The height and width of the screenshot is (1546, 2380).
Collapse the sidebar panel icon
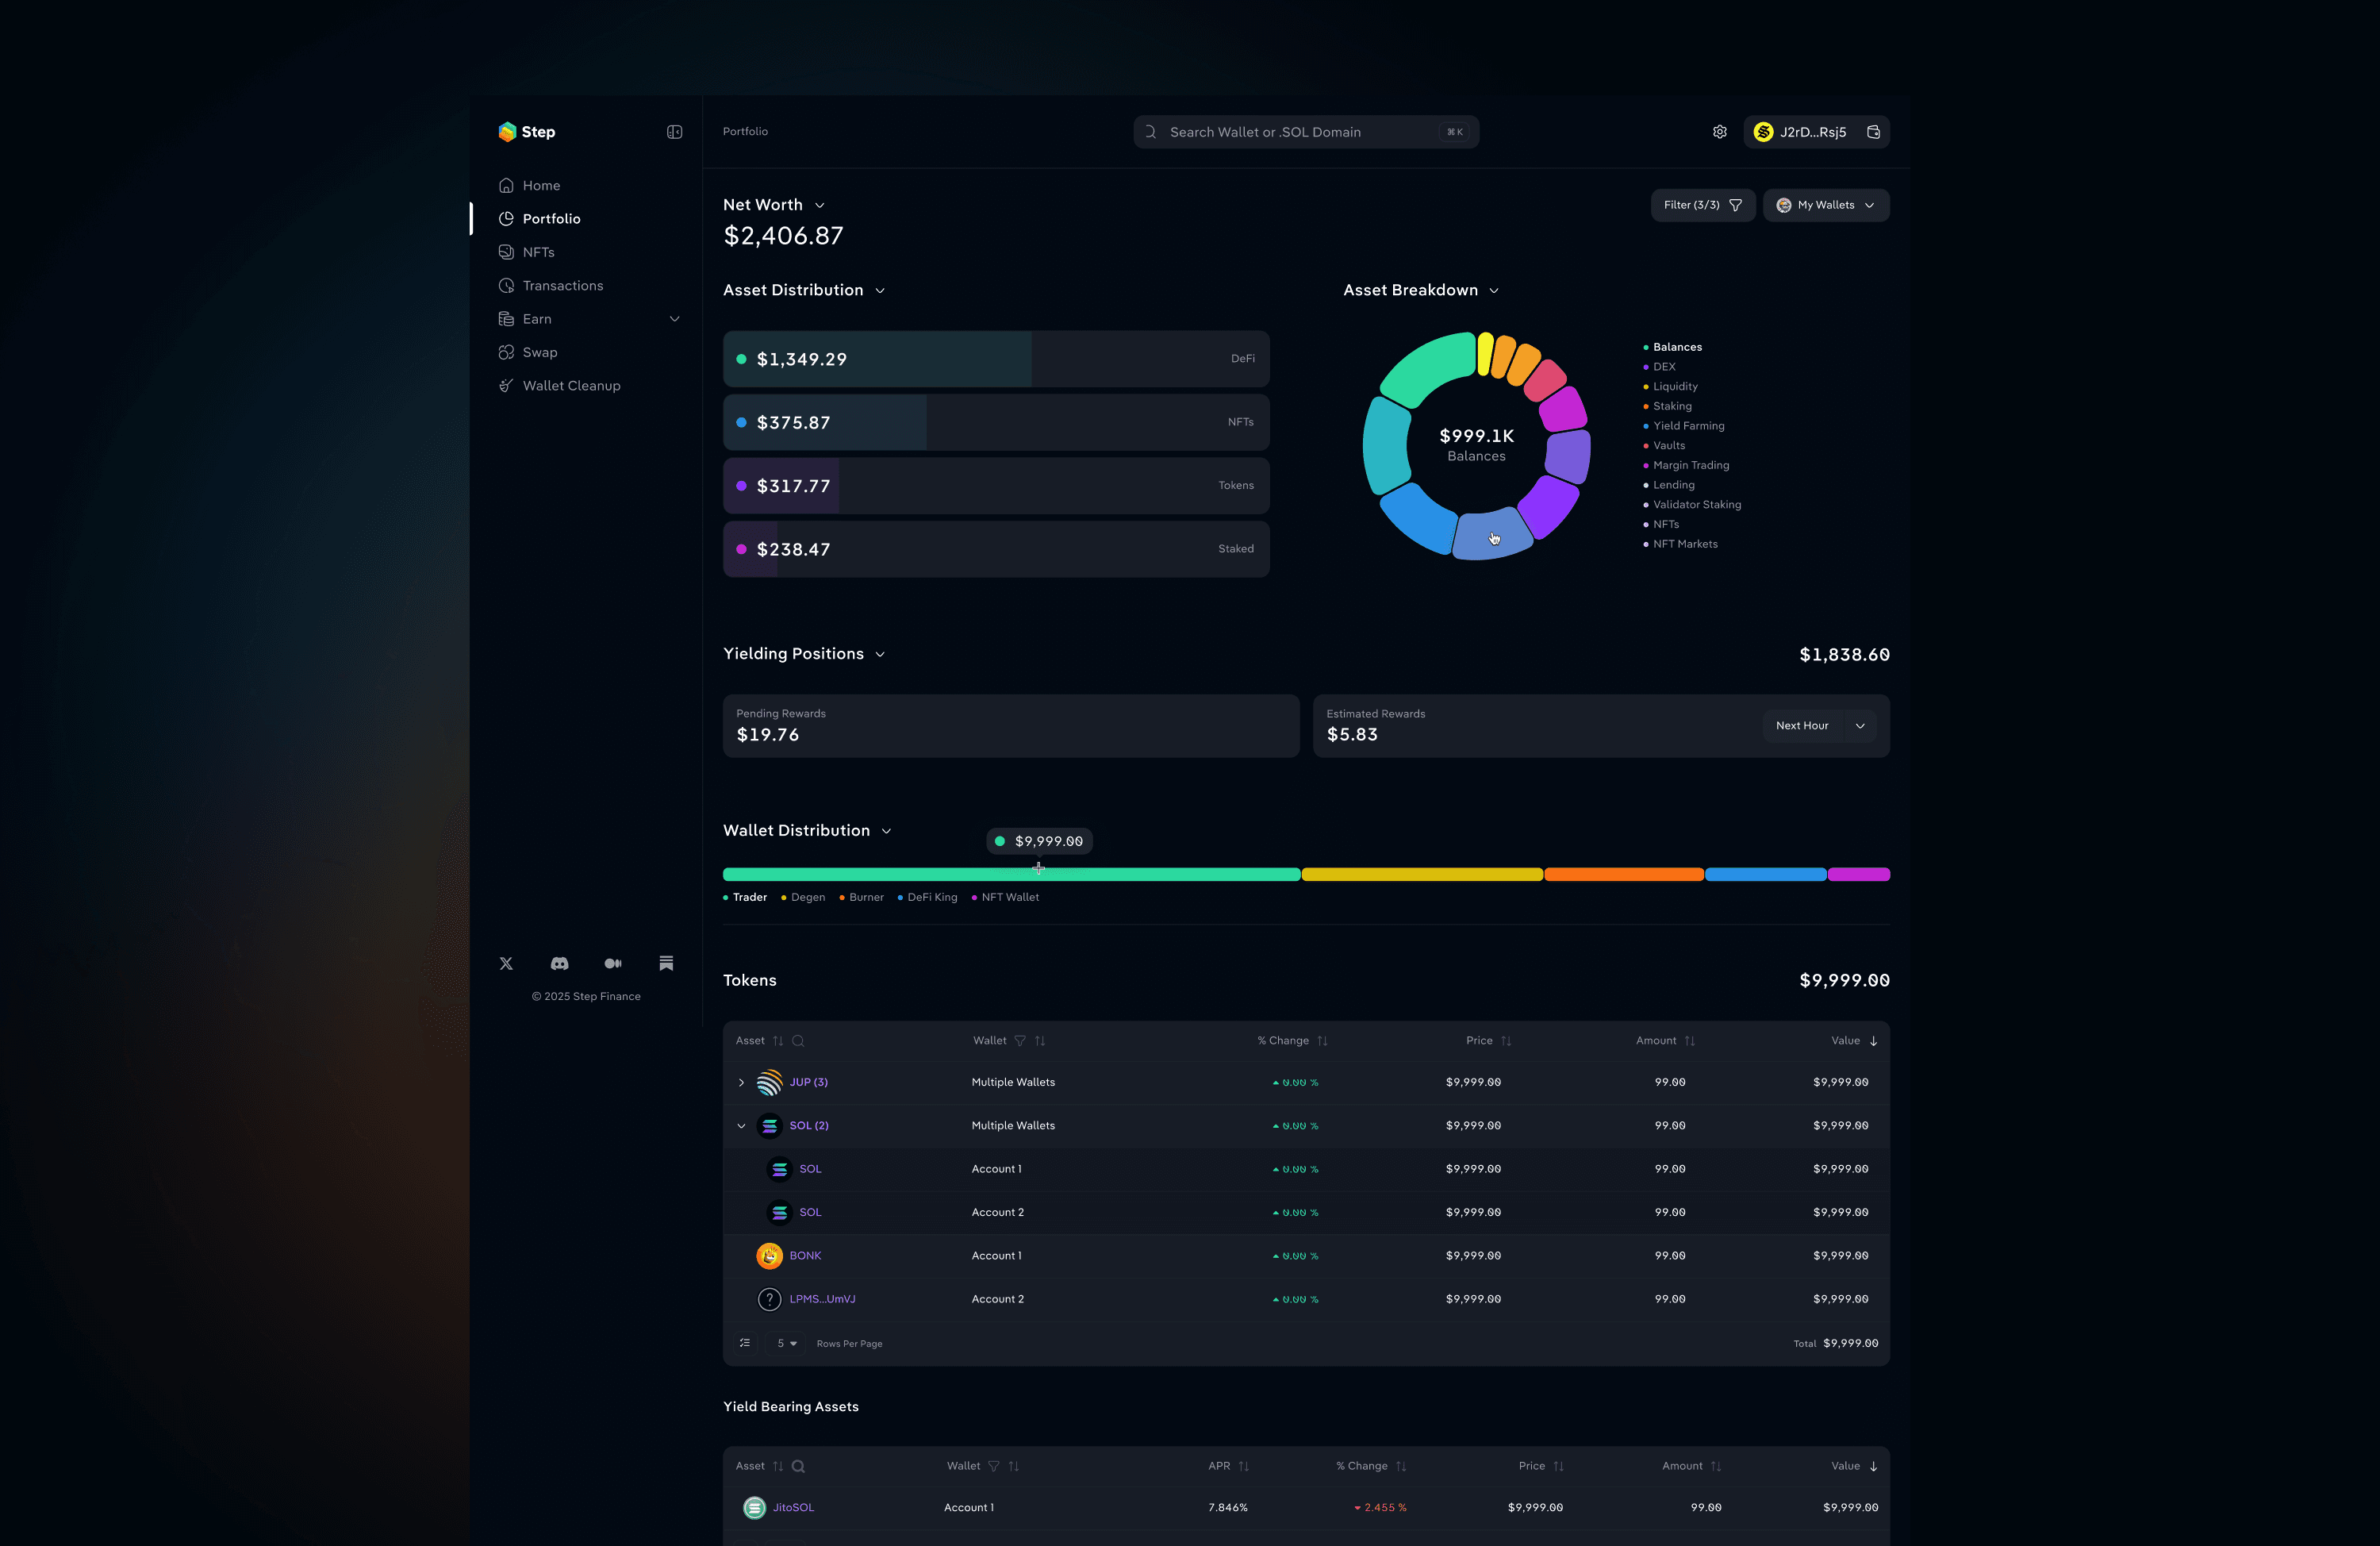coord(674,132)
